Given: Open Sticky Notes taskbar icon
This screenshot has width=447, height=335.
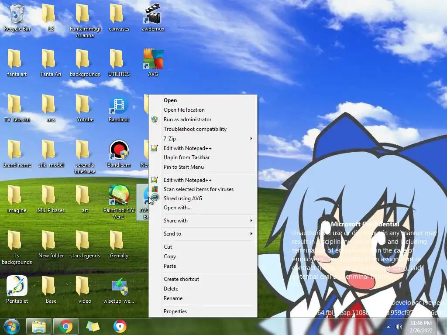Looking at the screenshot, I should [x=93, y=326].
